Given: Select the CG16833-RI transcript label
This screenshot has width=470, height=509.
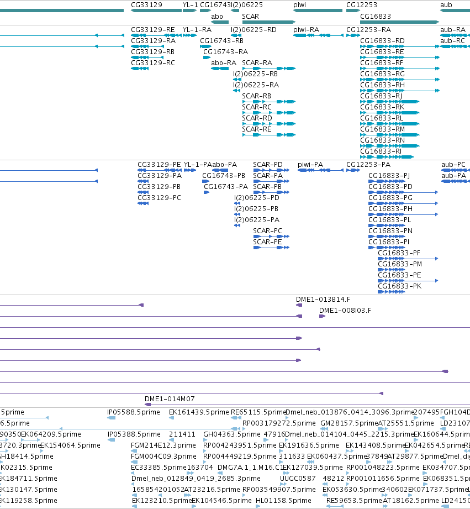Looking at the screenshot, I should tap(381, 151).
